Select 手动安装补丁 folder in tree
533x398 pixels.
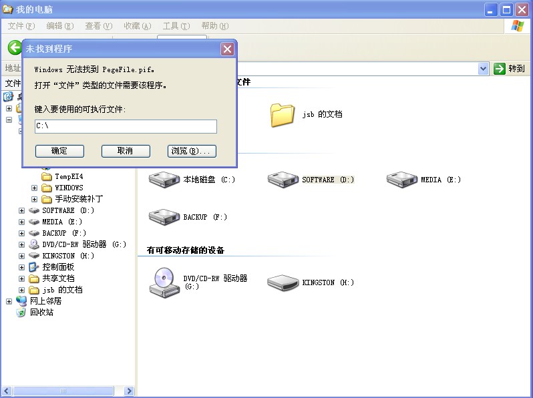pyautogui.click(x=79, y=199)
